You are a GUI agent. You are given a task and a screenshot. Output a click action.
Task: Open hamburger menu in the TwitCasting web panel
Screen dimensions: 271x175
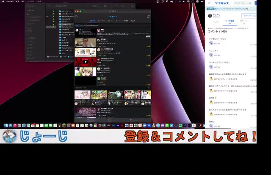coord(209,3)
